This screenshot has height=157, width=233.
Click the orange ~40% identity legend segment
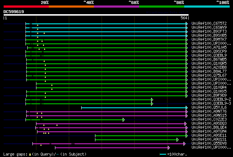point(71,7)
